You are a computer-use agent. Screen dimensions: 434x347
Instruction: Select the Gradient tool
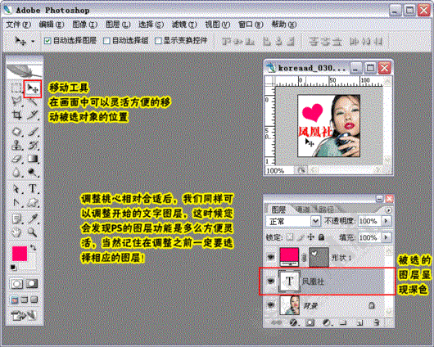[33, 159]
